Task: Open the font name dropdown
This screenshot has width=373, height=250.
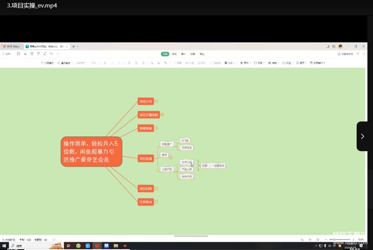Action: pos(82,63)
